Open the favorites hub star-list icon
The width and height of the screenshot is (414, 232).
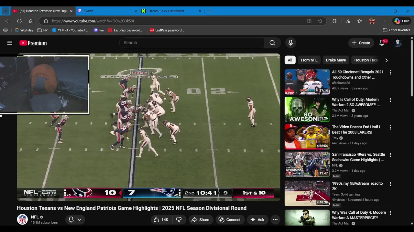(360, 21)
